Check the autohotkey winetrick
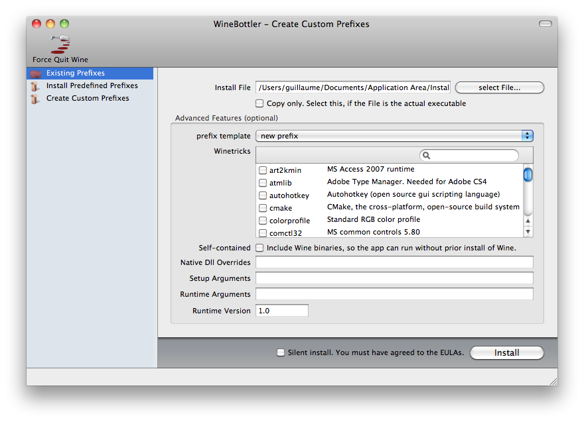This screenshot has width=584, height=422. tap(263, 195)
